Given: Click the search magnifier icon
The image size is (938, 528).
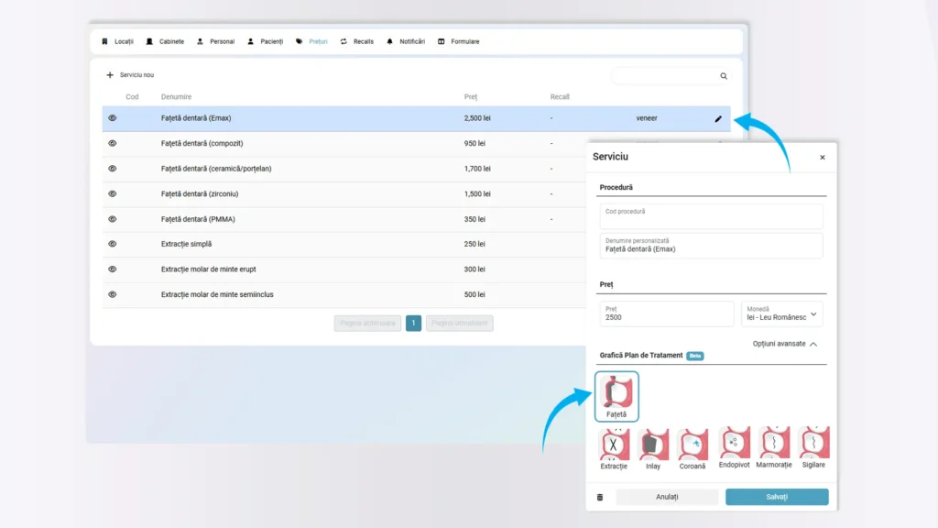Looking at the screenshot, I should tap(724, 77).
